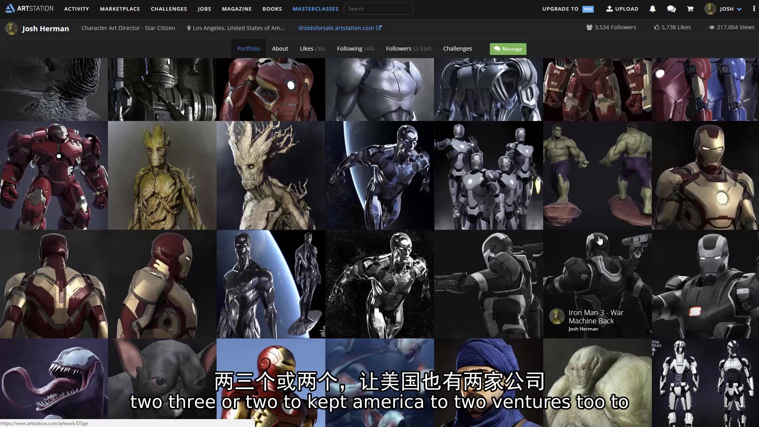Viewport: 759px width, 427px height.
Task: Open droidsforsale.artstation.com link
Action: [336, 28]
